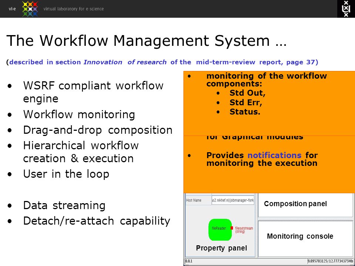Click the 'Status.' sub-bullet
The height and width of the screenshot is (266, 355).
[245, 112]
